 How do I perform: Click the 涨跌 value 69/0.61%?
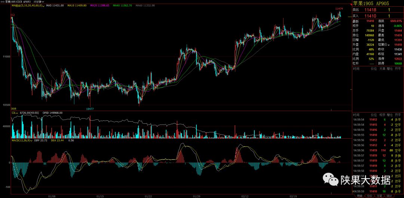396,21
